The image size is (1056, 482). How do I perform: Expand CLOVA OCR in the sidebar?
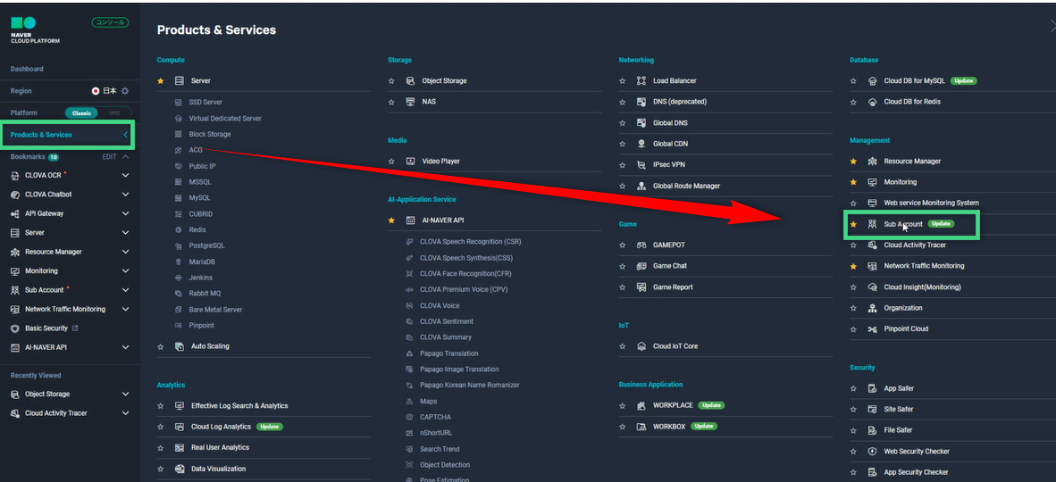(x=125, y=176)
